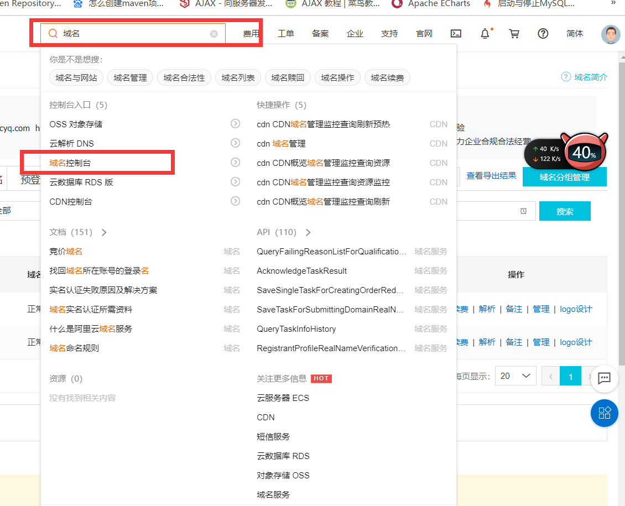
Task: Click arrow icon beside 域名控制台
Action: [236, 163]
